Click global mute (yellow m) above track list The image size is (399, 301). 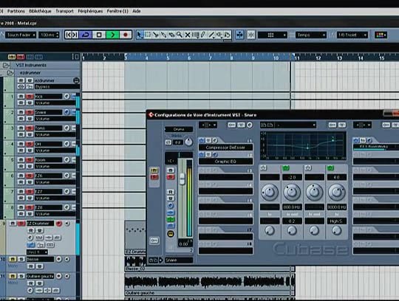12,57
